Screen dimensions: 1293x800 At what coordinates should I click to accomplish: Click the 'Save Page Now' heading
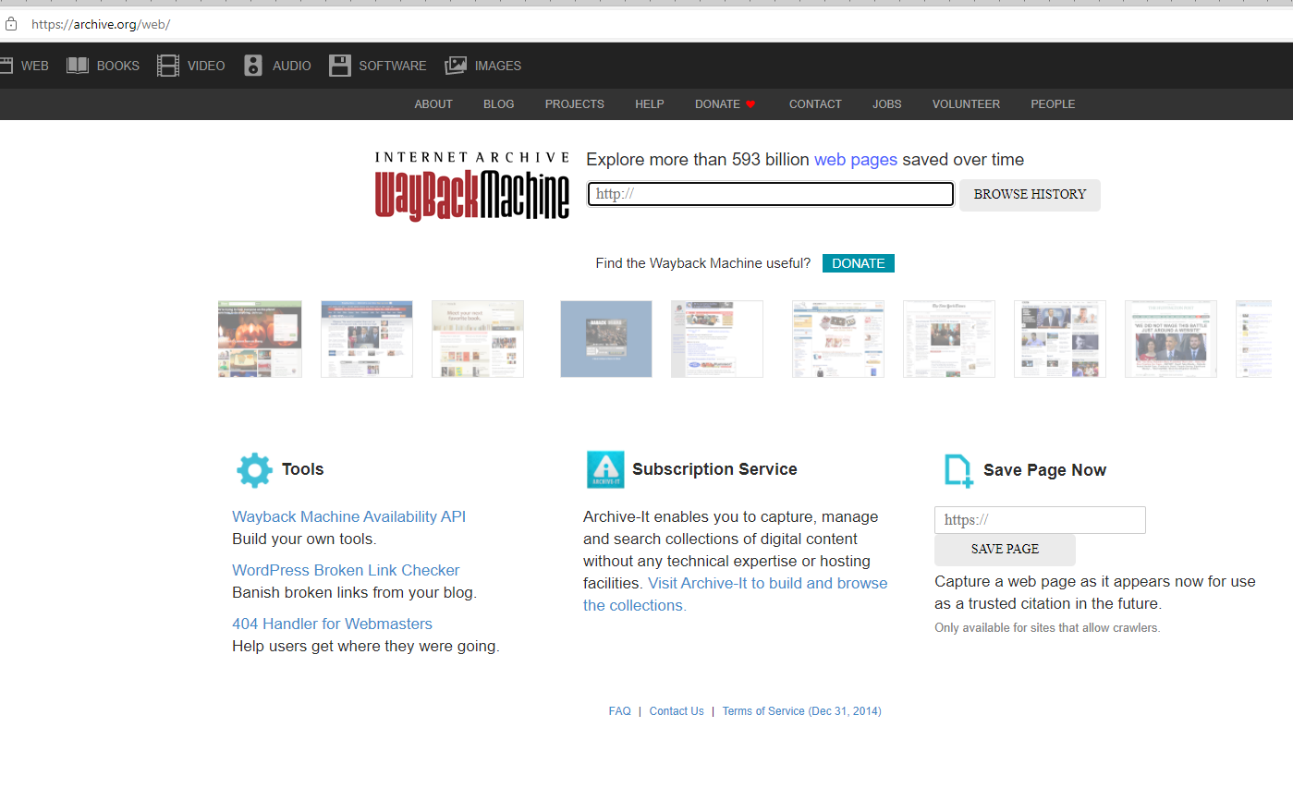point(1044,470)
